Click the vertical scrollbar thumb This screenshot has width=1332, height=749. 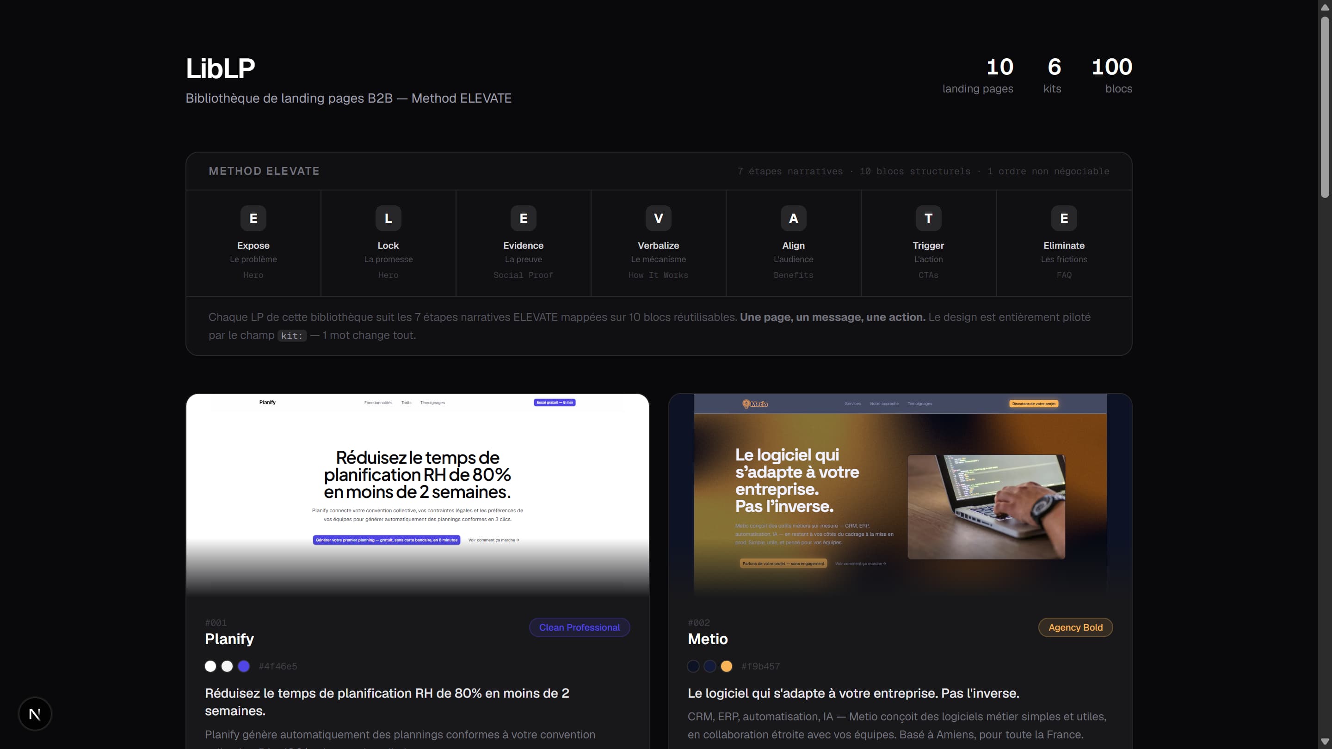tap(1325, 107)
